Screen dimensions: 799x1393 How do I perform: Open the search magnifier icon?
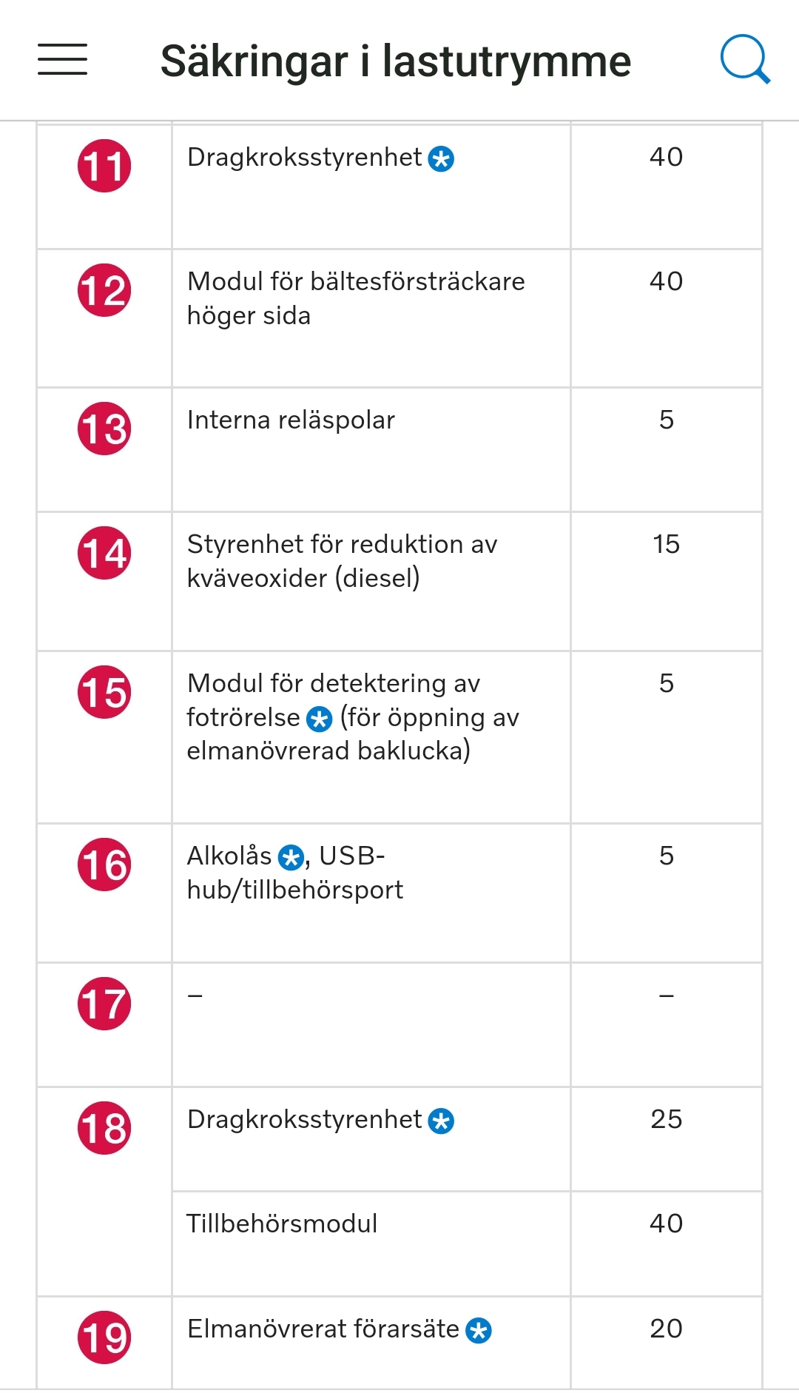point(745,59)
